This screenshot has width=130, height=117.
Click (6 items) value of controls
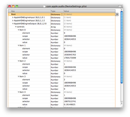68,27
